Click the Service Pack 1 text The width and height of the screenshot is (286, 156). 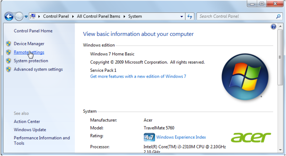103,70
